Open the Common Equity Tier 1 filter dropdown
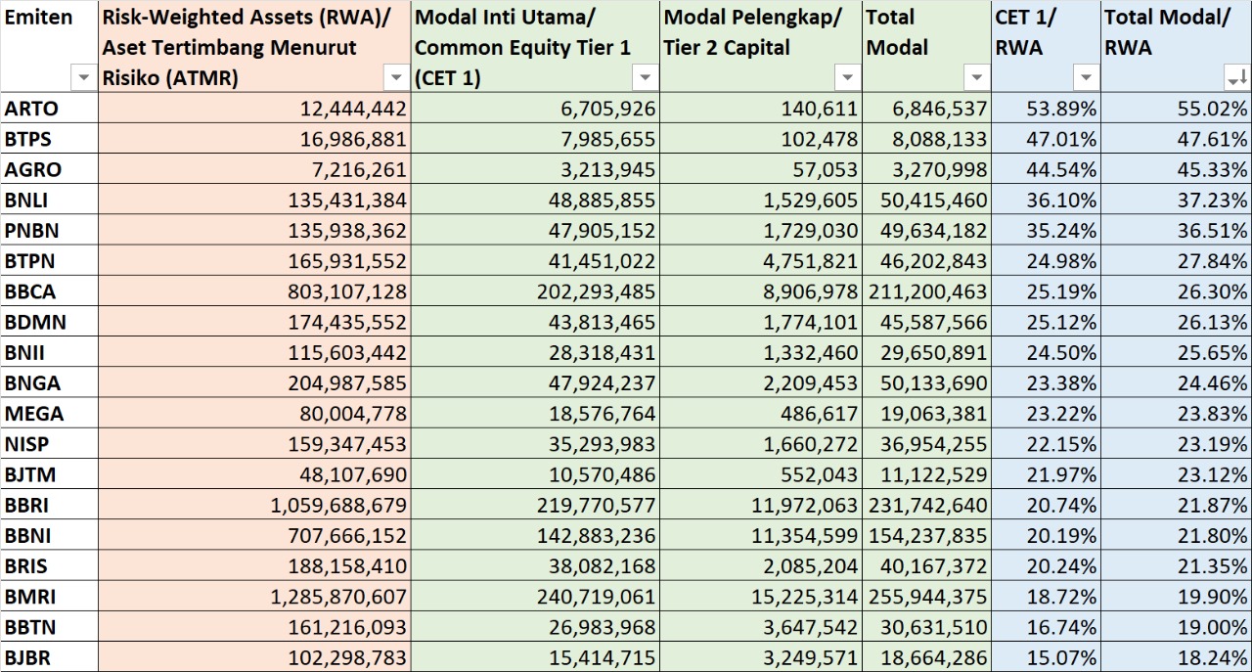This screenshot has height=672, width=1252. (645, 77)
